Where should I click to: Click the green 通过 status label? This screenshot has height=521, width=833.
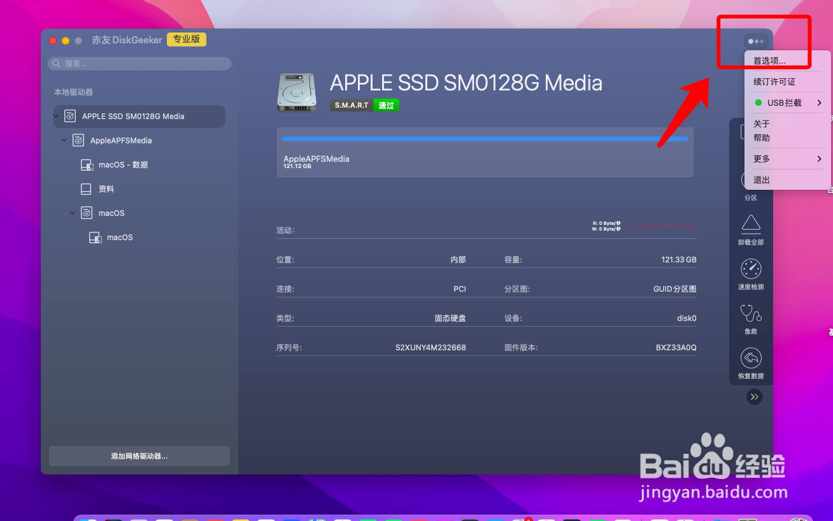click(387, 105)
